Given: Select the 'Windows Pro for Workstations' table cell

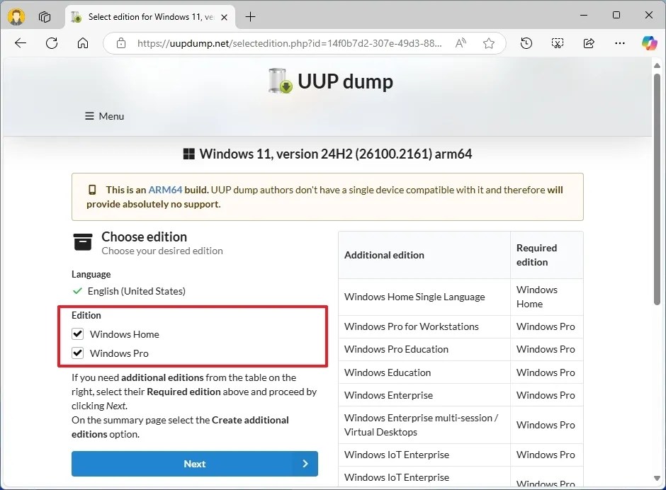Looking at the screenshot, I should [x=424, y=326].
